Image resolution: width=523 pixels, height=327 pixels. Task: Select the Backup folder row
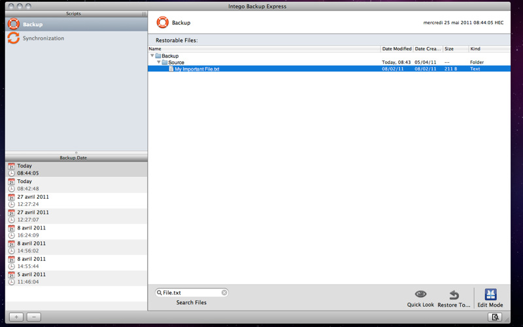click(329, 56)
